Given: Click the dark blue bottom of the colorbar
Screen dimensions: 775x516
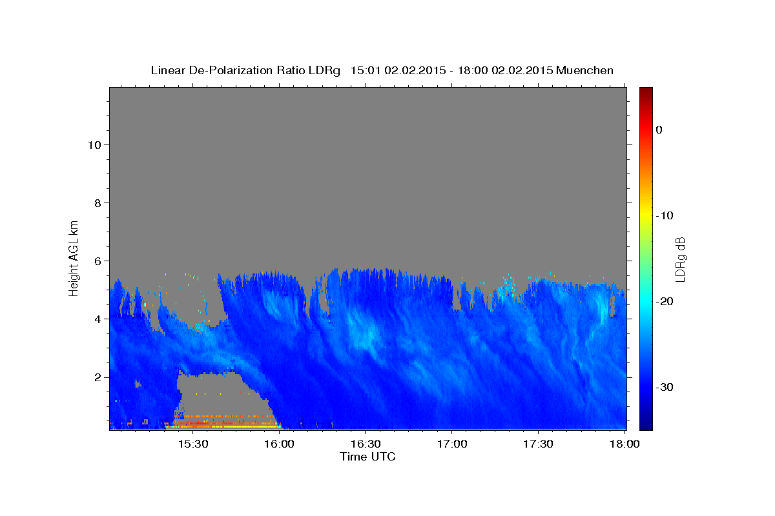Looking at the screenshot, I should 646,422.
